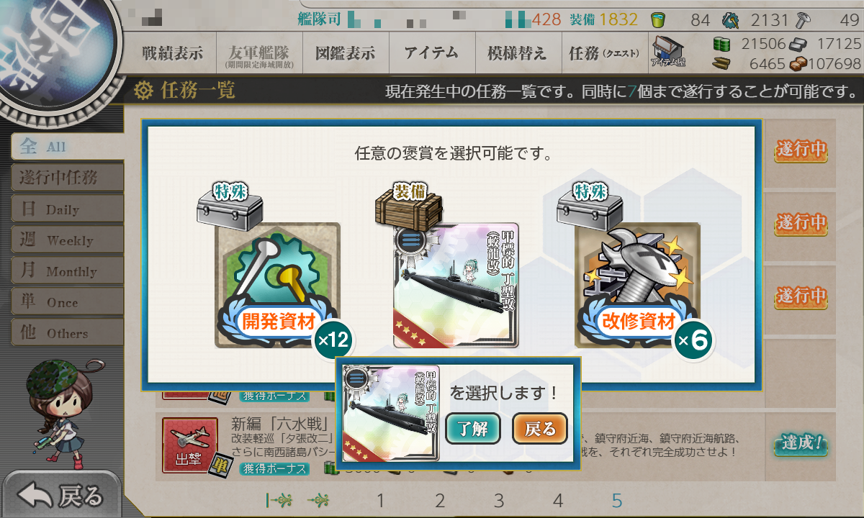Select the 開発資材 x12 reward icon
Viewport: 864px width, 518px height.
[277, 286]
